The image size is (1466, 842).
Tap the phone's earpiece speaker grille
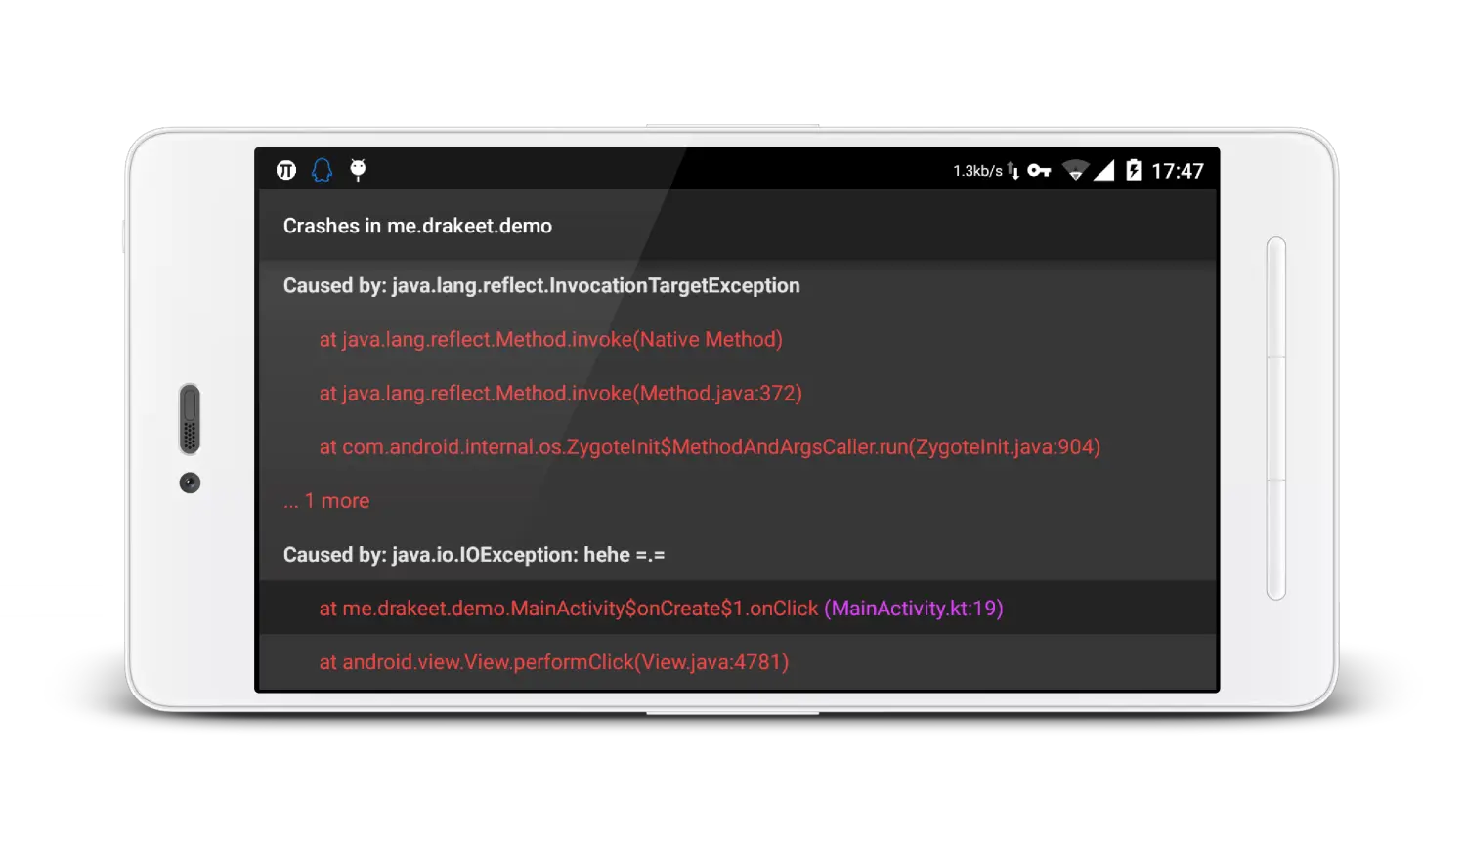click(x=190, y=419)
